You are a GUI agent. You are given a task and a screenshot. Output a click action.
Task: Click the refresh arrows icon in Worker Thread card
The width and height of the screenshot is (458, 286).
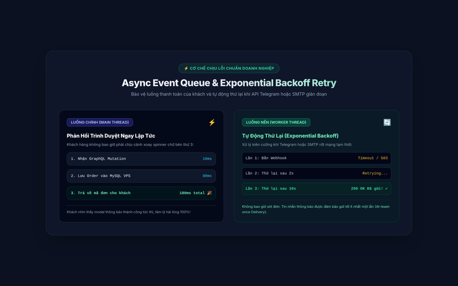coord(387,122)
